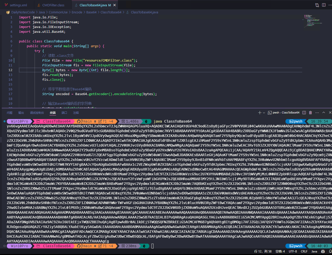Click the pwsh - ClassToBase64 terminal label

pos(284,112)
